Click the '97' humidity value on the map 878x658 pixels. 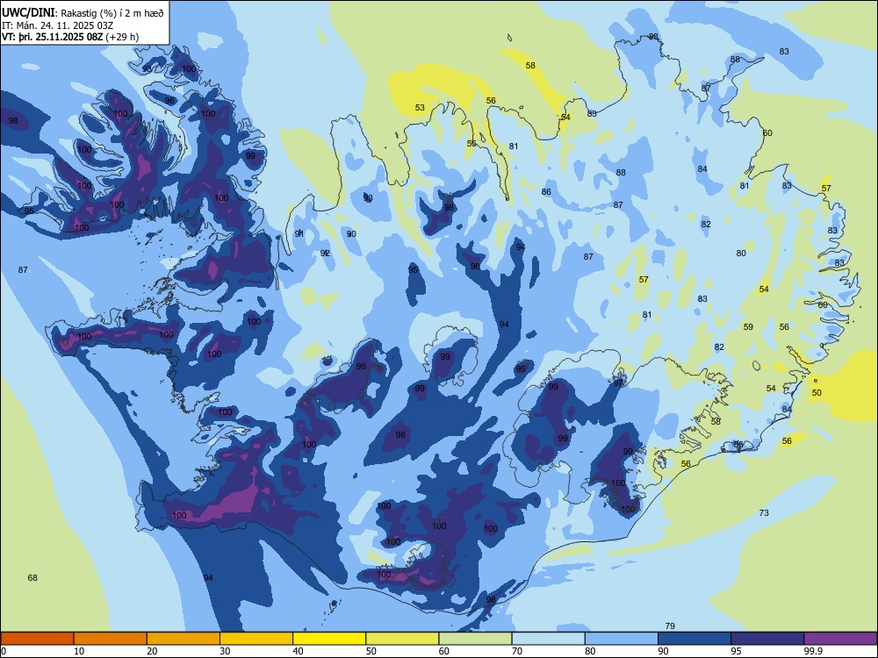tap(618, 383)
